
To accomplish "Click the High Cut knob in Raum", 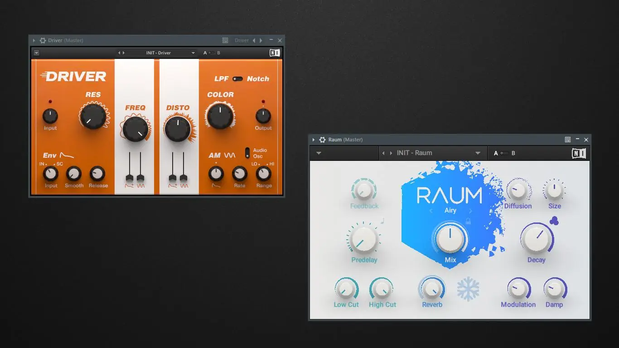I will coord(382,289).
